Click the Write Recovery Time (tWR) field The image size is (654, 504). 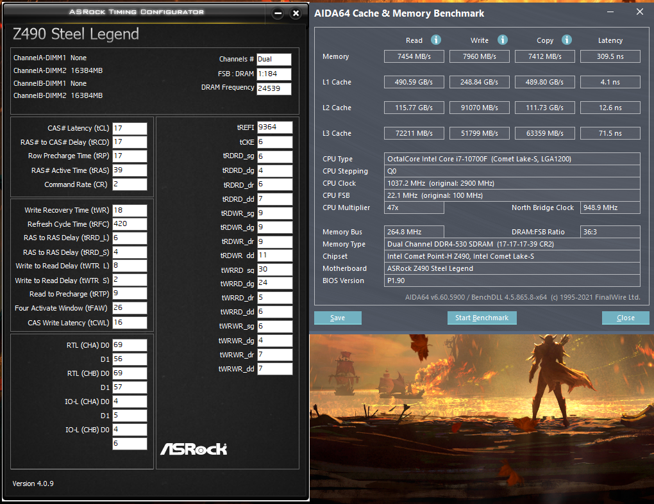point(130,210)
